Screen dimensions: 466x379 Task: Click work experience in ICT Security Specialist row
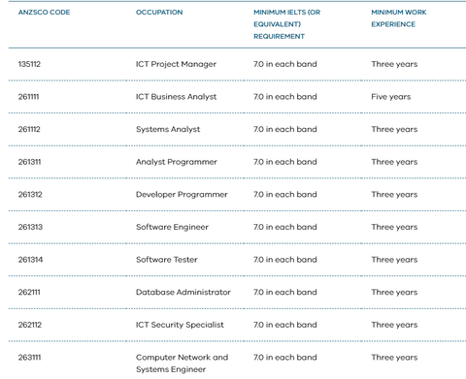(x=394, y=326)
